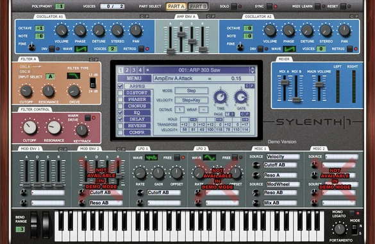This screenshot has height=244, width=375.
Task: Click Oscillator A1 waveform icon
Action: [81, 49]
